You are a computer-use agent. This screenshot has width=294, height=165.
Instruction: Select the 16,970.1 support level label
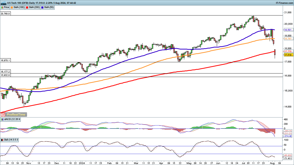[x=5, y=60]
